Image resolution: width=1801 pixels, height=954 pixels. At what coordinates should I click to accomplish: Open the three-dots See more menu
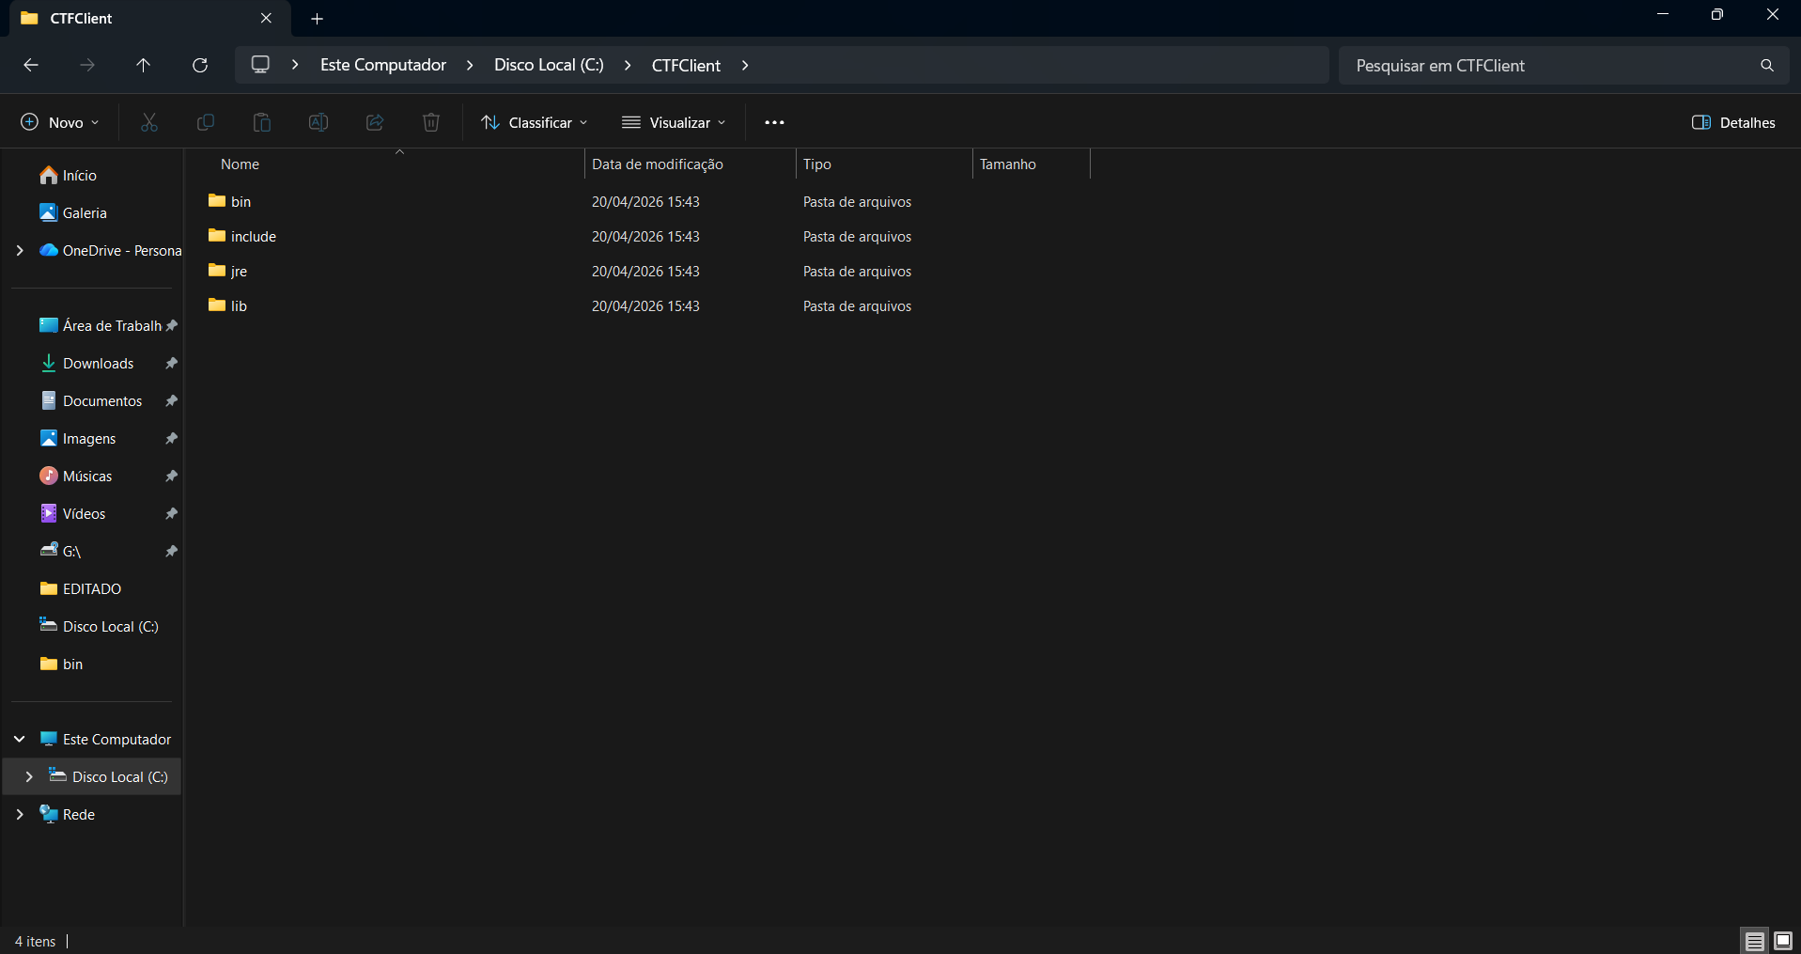click(x=774, y=122)
